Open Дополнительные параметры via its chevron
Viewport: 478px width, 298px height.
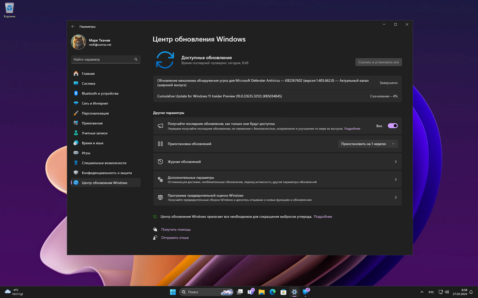[396, 180]
